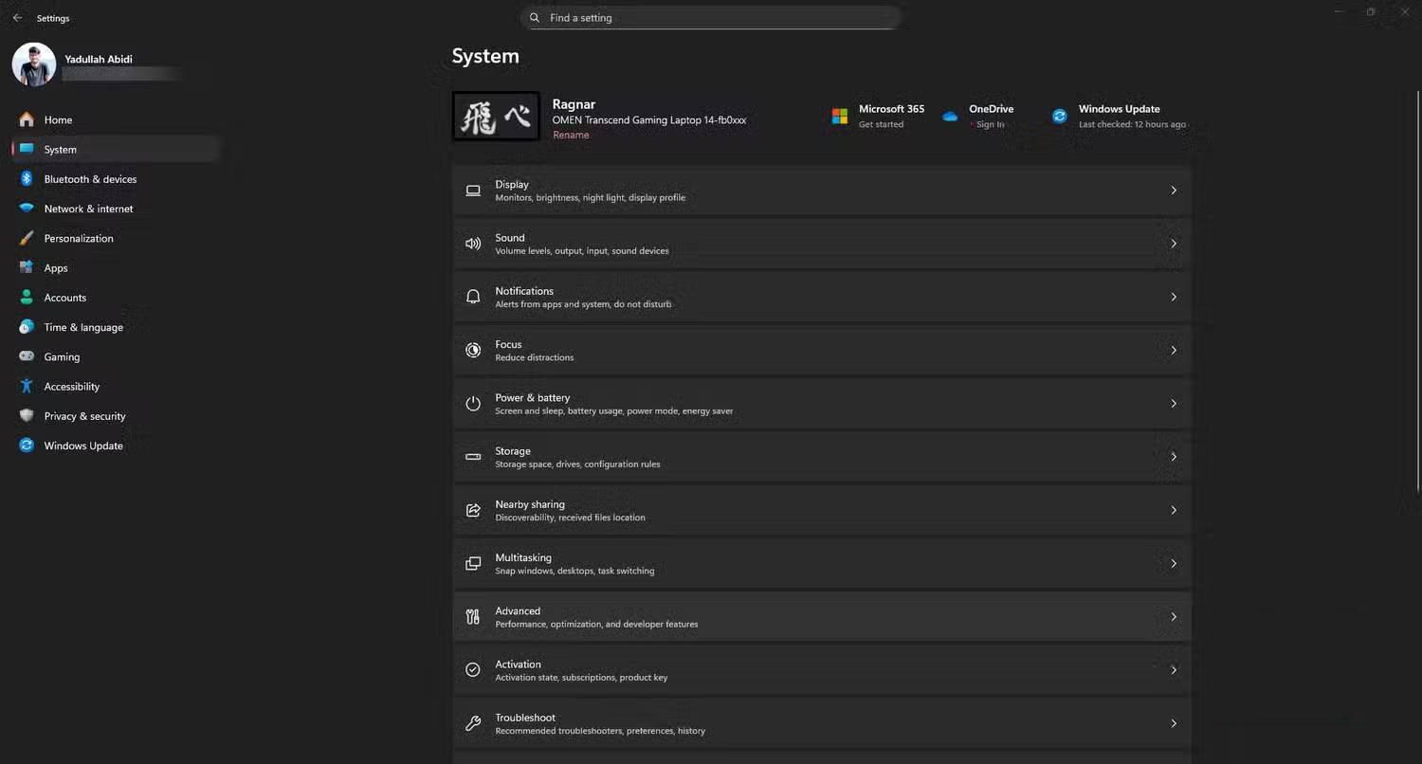Image resolution: width=1422 pixels, height=764 pixels.
Task: Click the Accessibility figure icon
Action: point(27,387)
